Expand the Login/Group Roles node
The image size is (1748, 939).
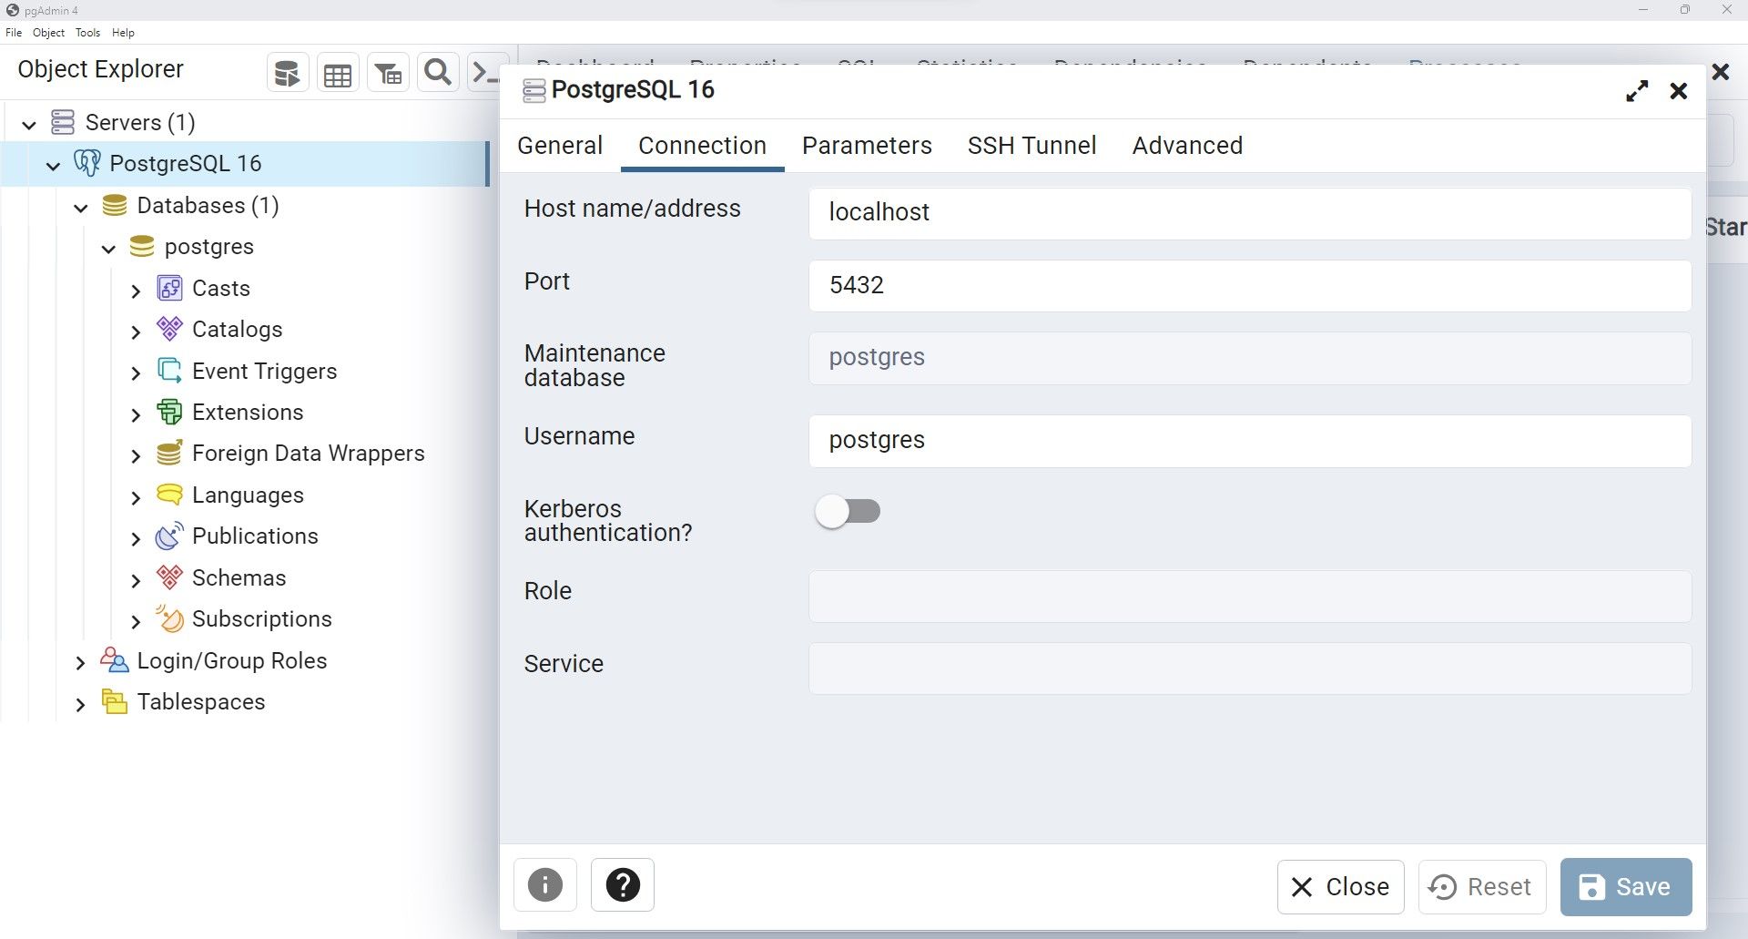point(80,662)
